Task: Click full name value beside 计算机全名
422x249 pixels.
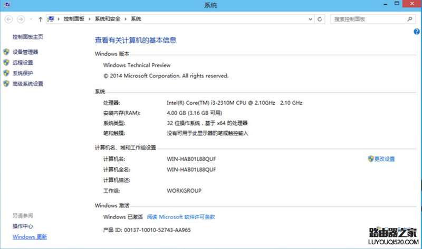Action: click(x=191, y=170)
